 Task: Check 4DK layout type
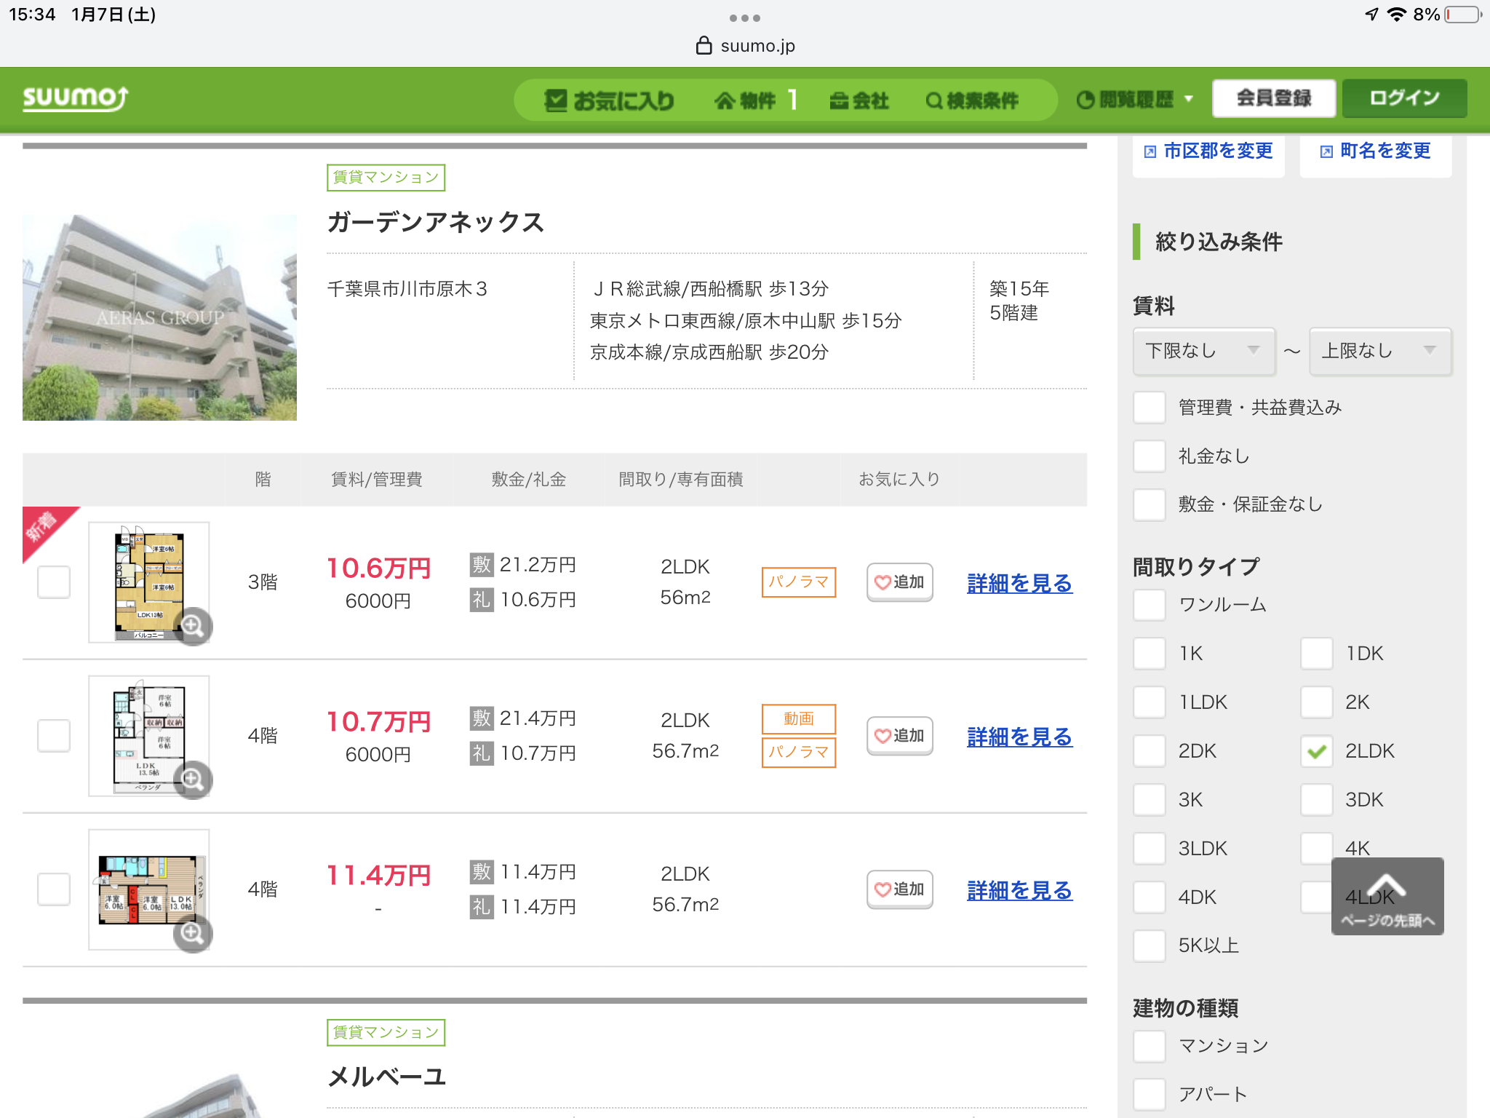point(1150,897)
